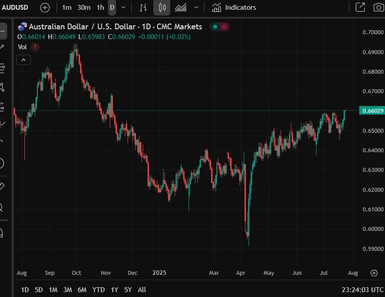Screen dimensions: 385x297
Task: Select the YTD date range
Action: coord(98,290)
